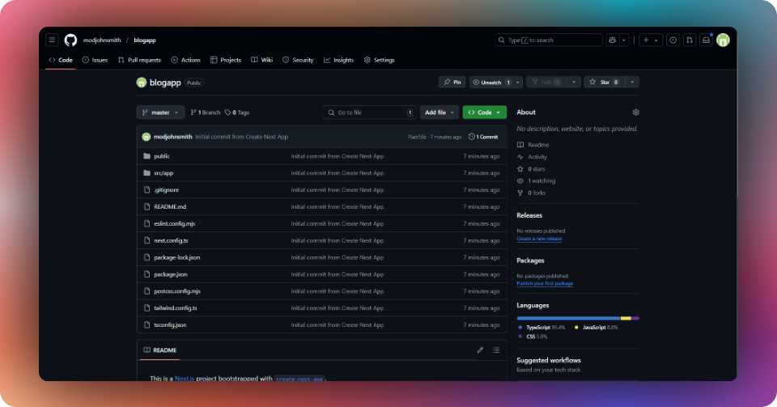This screenshot has height=407, width=777.
Task: Click the CSS purple language bar segment
Action: (x=635, y=318)
